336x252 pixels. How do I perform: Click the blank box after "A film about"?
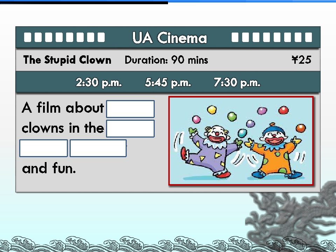pos(130,109)
